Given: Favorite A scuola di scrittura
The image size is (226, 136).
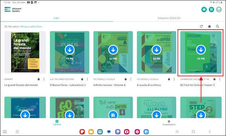Looking at the screenshot, I should coord(169,79).
